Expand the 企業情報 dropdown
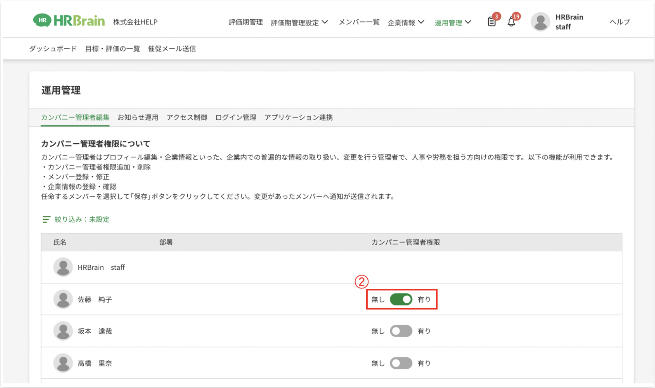 click(x=406, y=22)
